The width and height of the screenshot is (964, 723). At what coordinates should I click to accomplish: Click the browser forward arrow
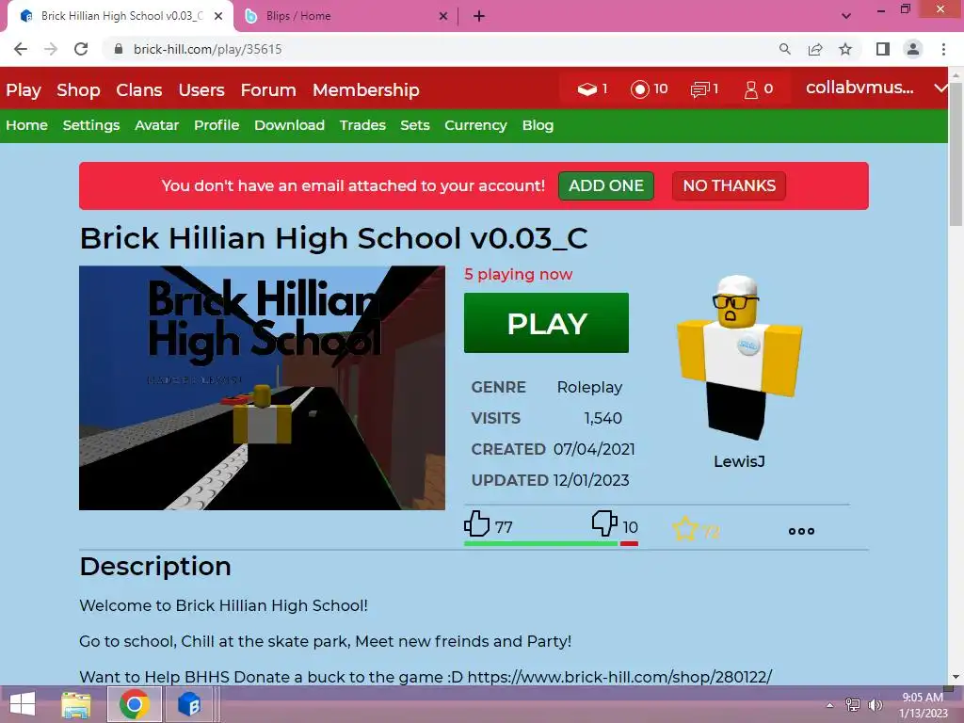pos(51,49)
